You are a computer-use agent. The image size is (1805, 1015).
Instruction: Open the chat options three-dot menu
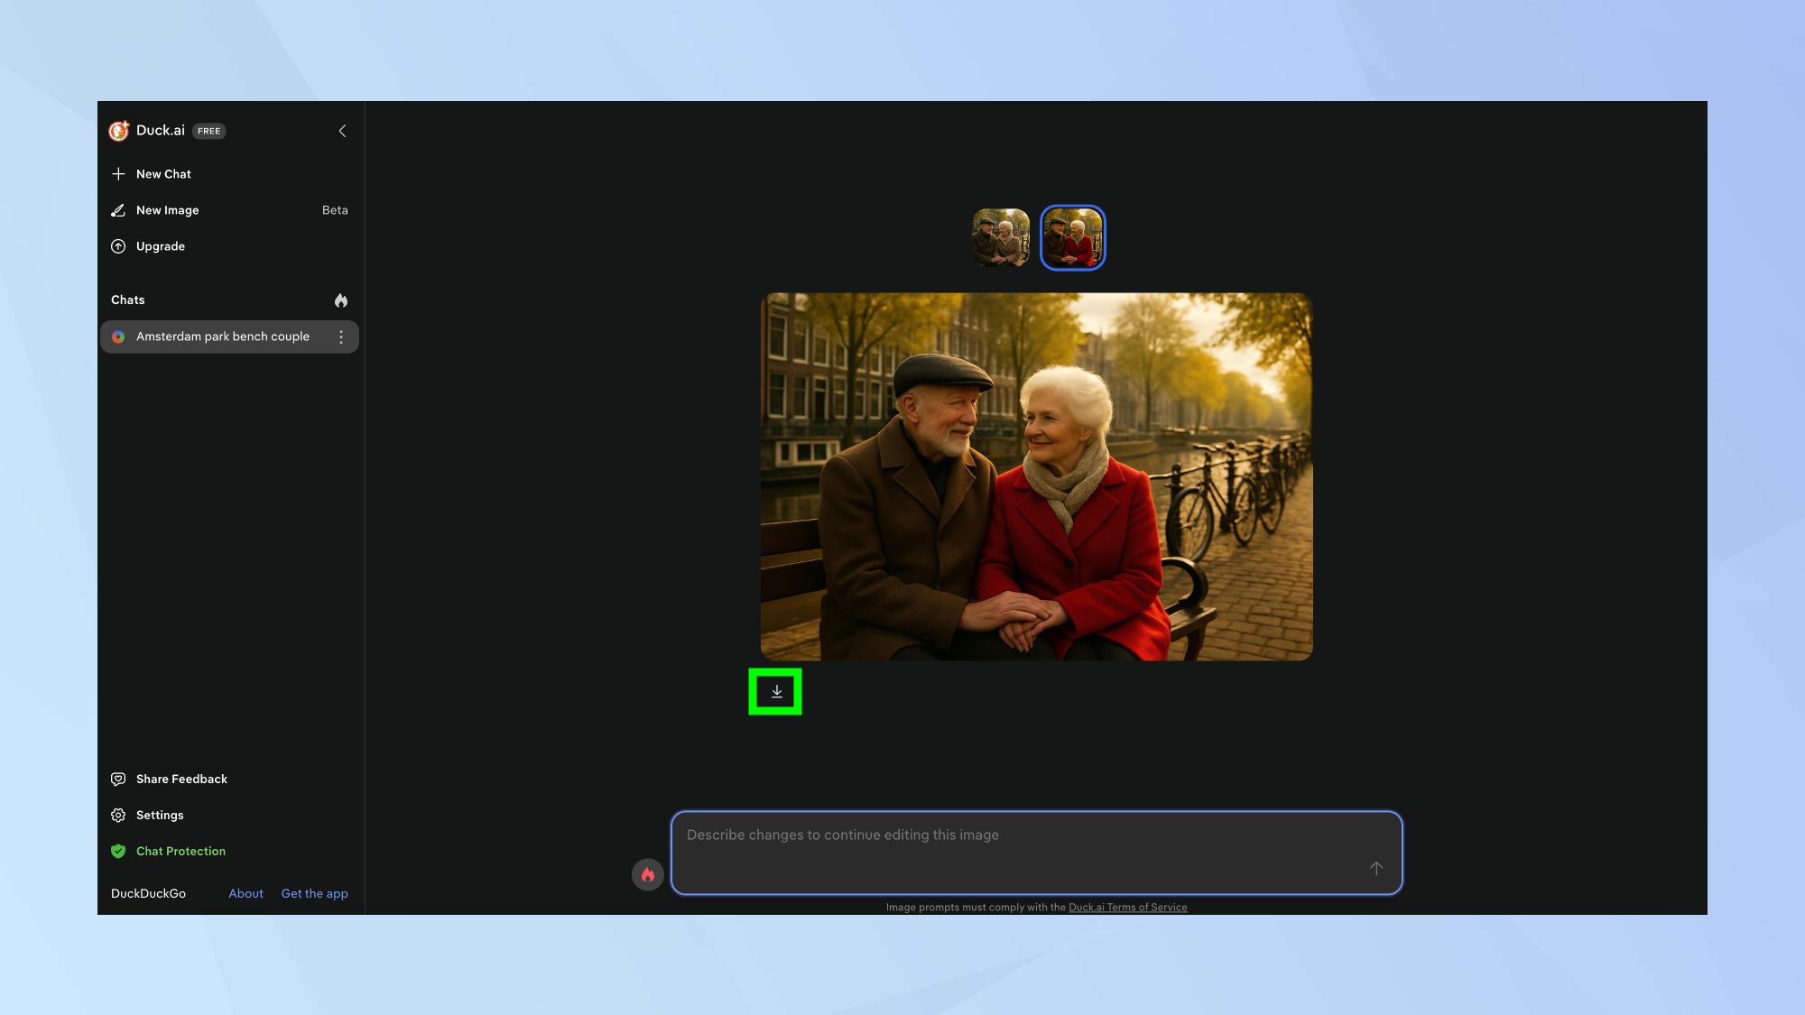(341, 337)
